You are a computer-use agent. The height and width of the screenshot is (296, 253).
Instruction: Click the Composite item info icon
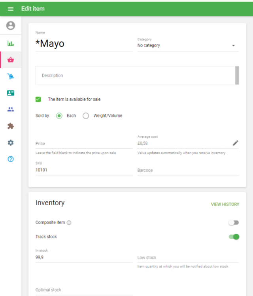[69, 223]
